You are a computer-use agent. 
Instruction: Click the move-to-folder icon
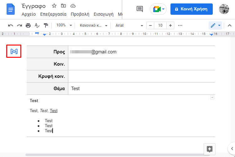63,6
